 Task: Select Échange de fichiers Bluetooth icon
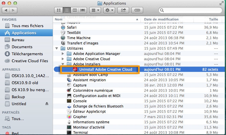[69, 106]
